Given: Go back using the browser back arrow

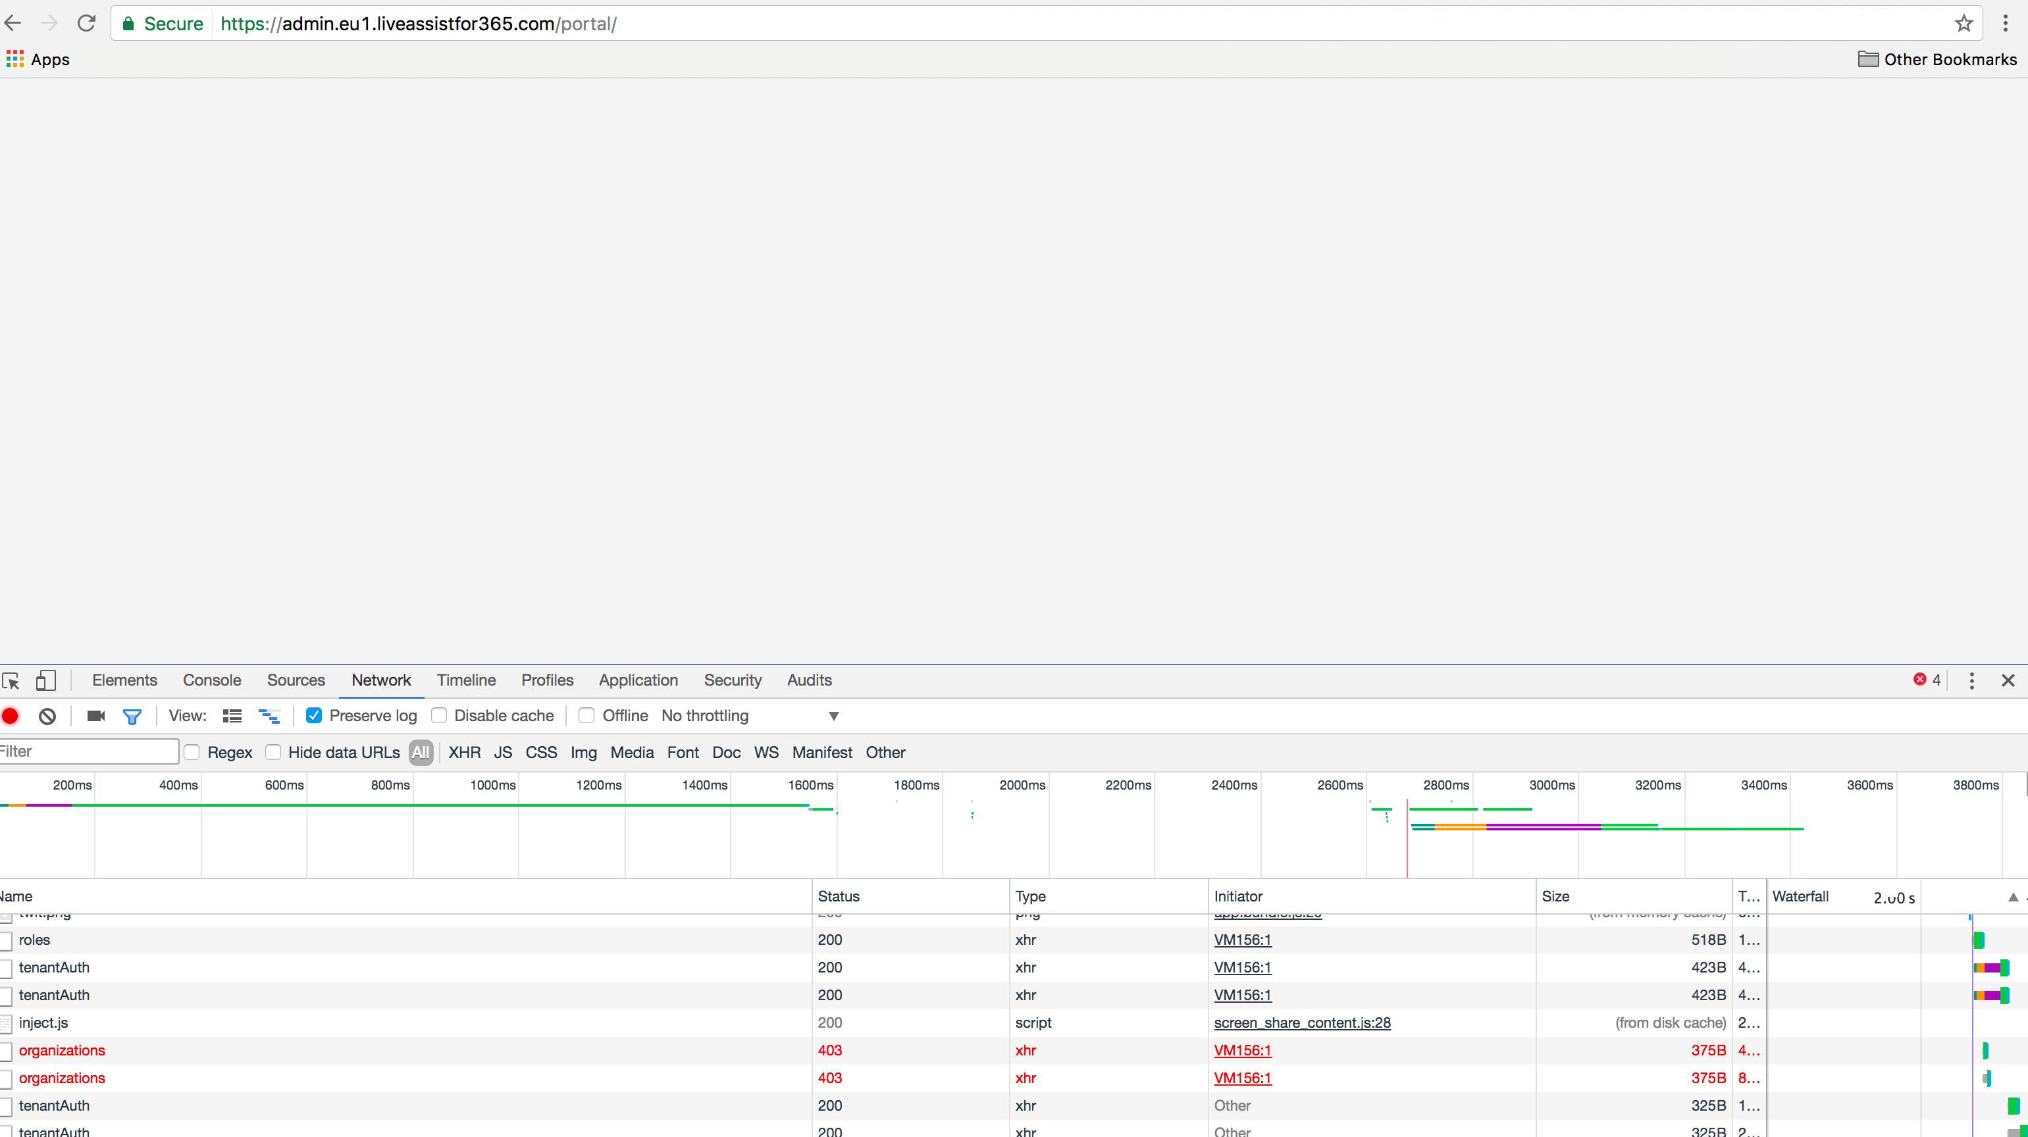Looking at the screenshot, I should pyautogui.click(x=13, y=23).
